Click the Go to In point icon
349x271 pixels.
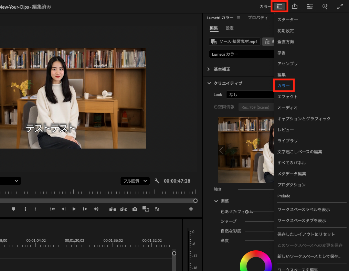point(52,209)
